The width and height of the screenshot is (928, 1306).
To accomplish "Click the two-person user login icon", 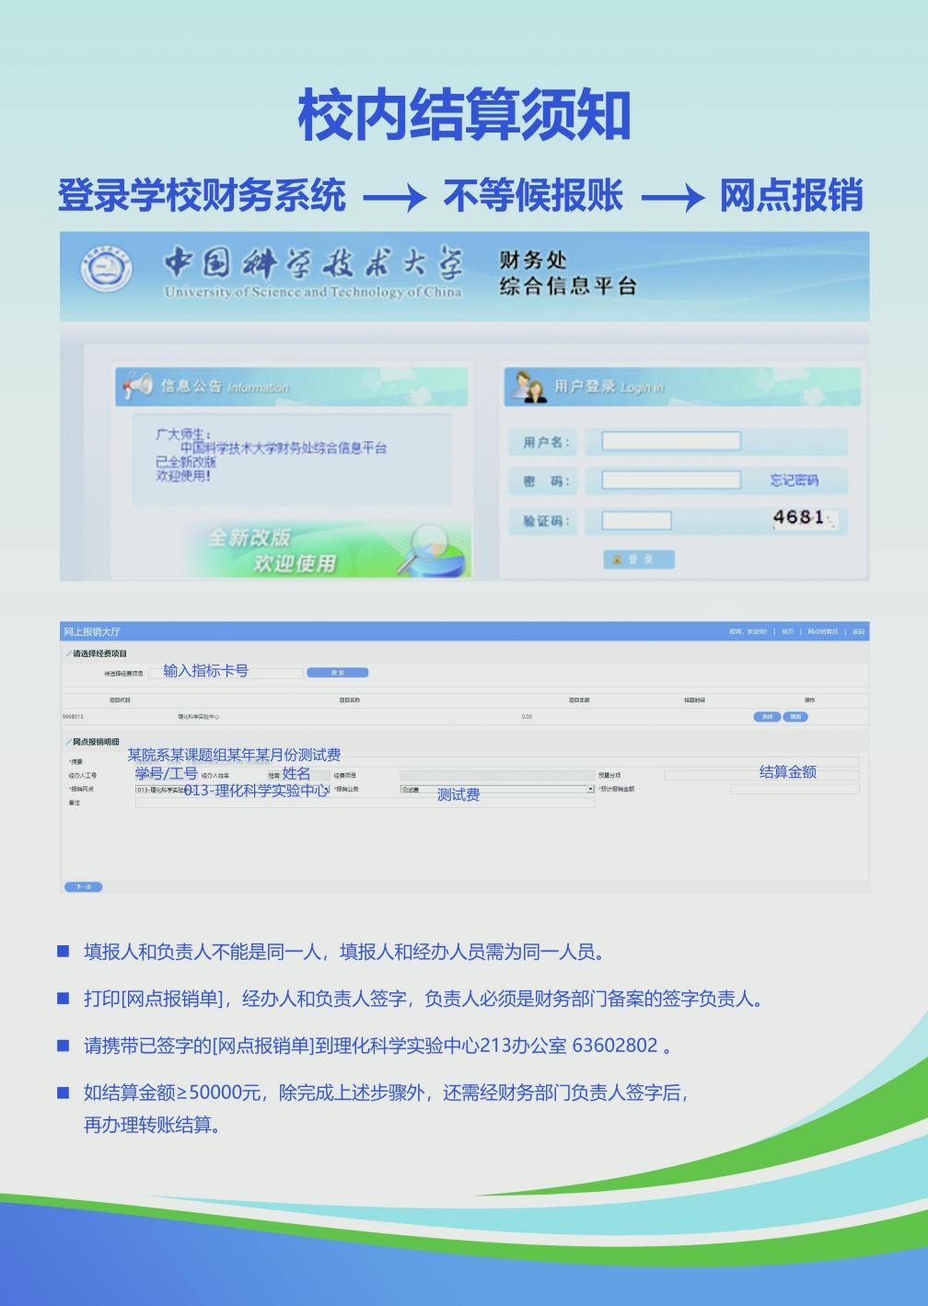I will 529,387.
